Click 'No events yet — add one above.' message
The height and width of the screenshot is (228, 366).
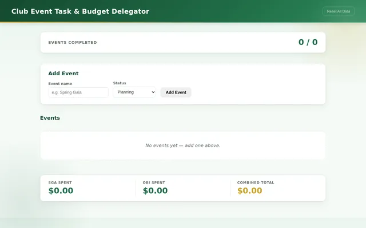click(x=183, y=145)
